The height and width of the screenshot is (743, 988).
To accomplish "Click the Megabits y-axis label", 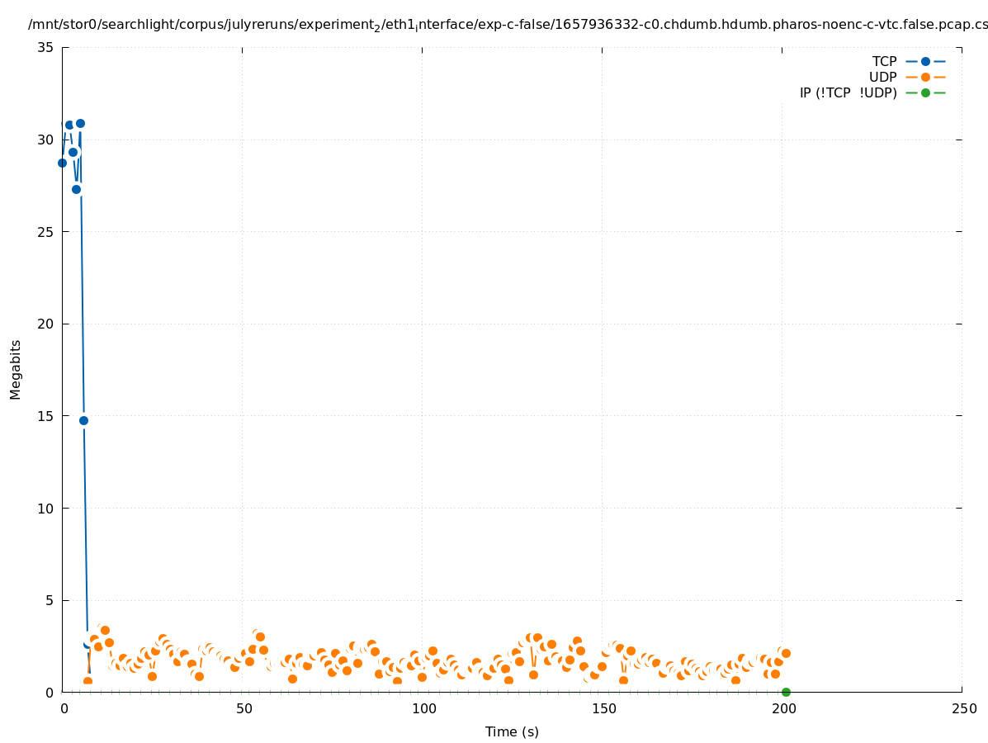I will (x=16, y=369).
